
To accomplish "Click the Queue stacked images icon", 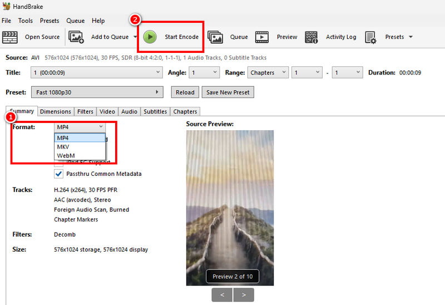I will pyautogui.click(x=215, y=37).
